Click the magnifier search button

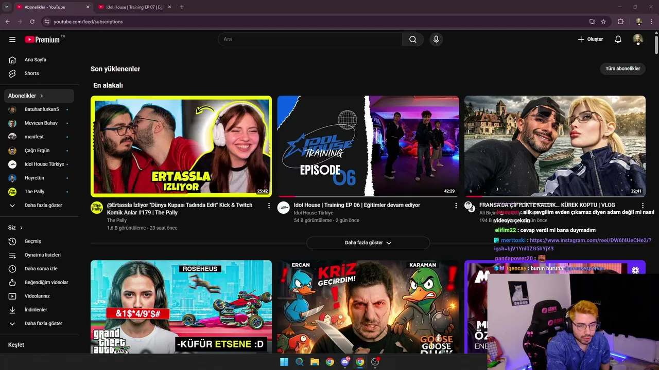pos(413,40)
